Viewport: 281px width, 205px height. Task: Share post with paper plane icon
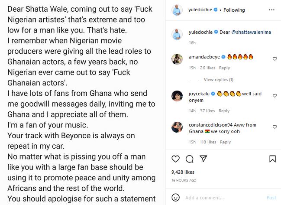[x=203, y=159]
